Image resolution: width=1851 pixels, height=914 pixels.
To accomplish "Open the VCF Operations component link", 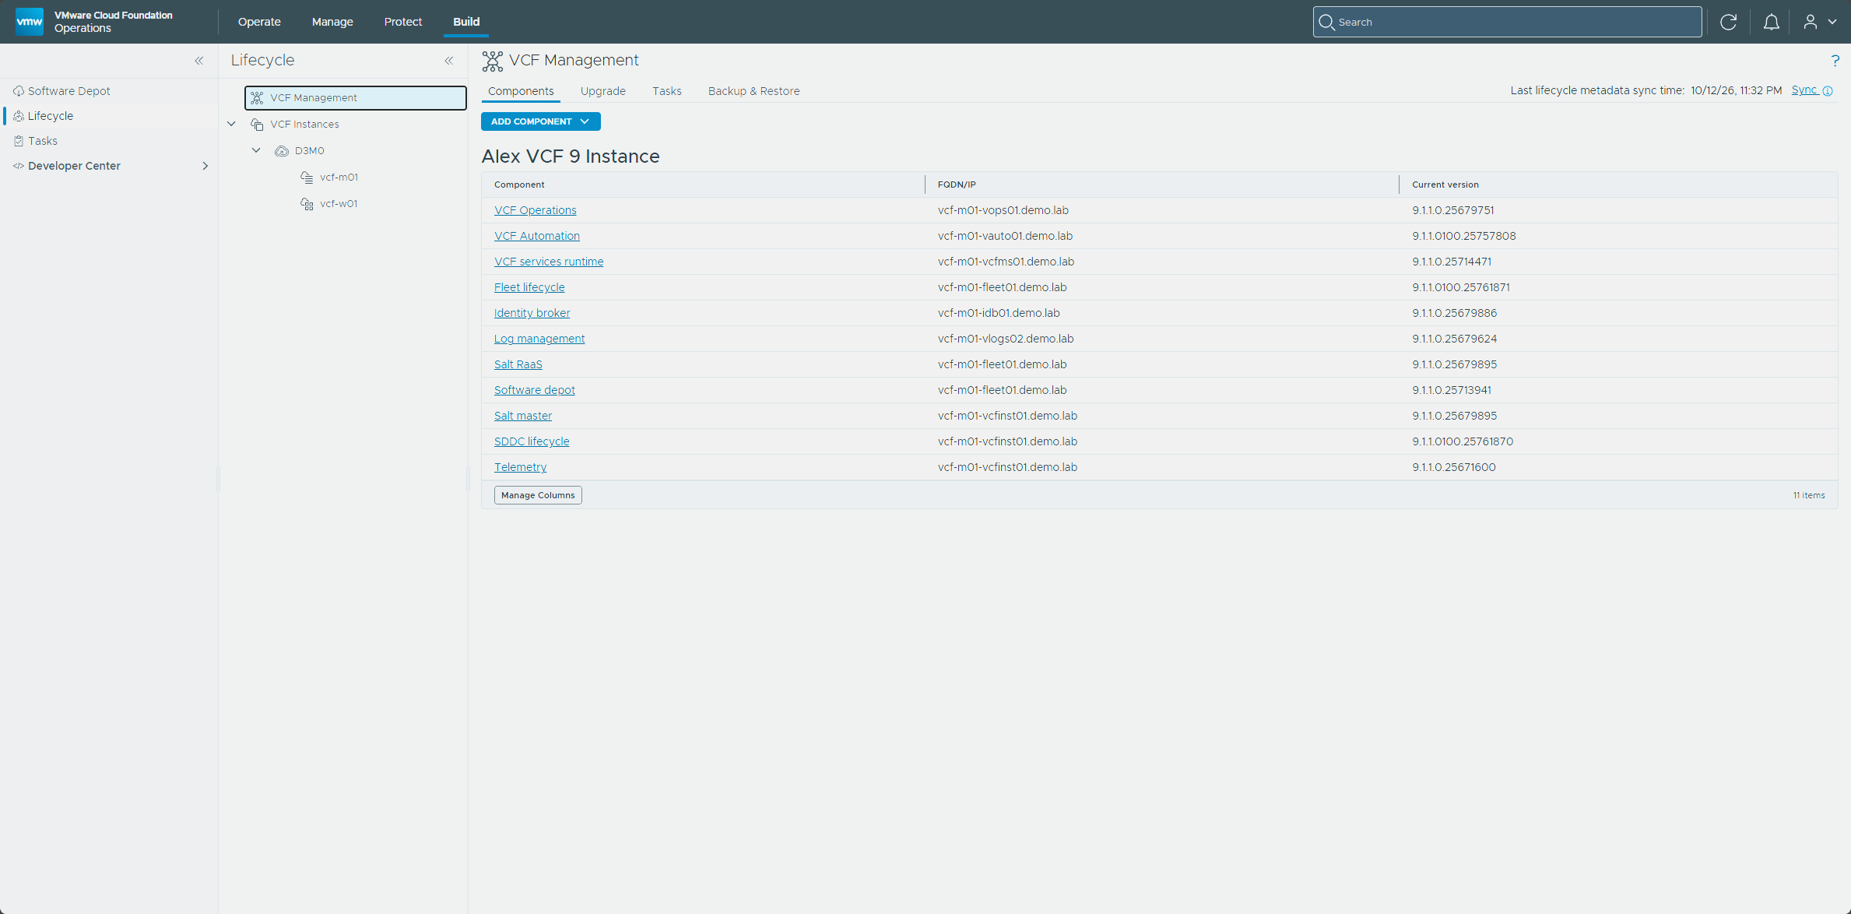I will (x=536, y=210).
